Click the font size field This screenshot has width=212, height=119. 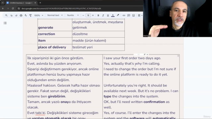click(x=88, y=16)
